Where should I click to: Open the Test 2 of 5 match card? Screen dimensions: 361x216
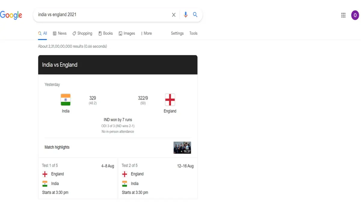[x=158, y=178]
